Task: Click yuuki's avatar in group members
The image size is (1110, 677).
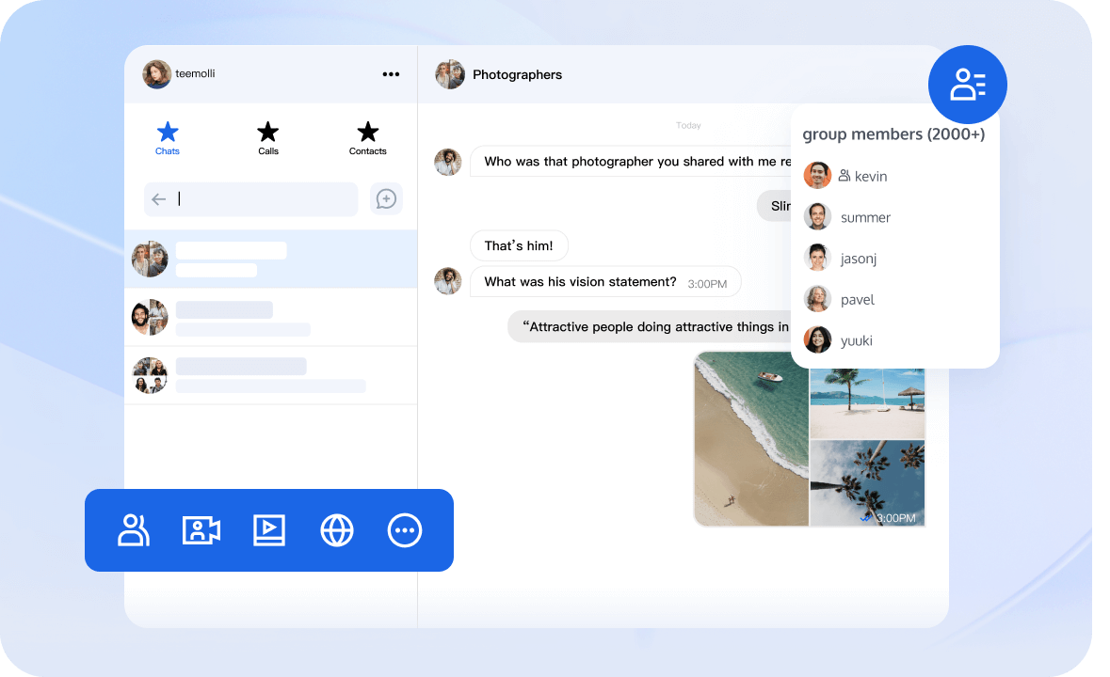Action: (x=816, y=339)
